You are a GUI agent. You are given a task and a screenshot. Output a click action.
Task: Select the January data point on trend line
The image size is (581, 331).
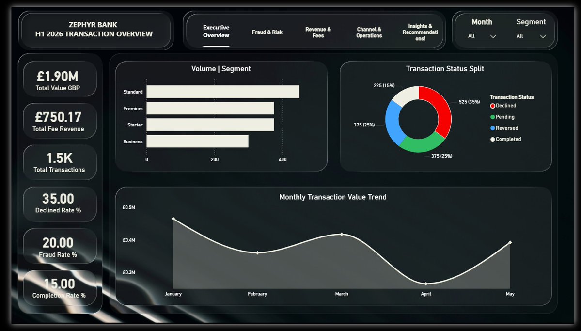pyautogui.click(x=173, y=219)
